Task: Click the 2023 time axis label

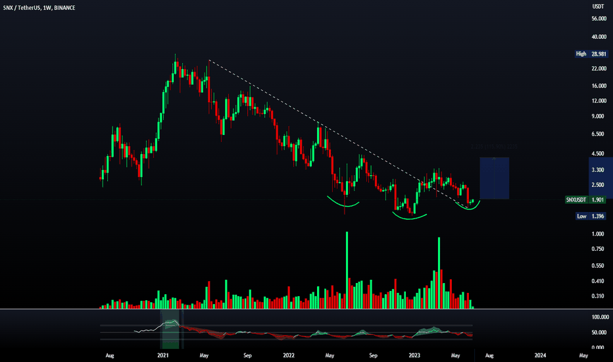Action: 414,355
